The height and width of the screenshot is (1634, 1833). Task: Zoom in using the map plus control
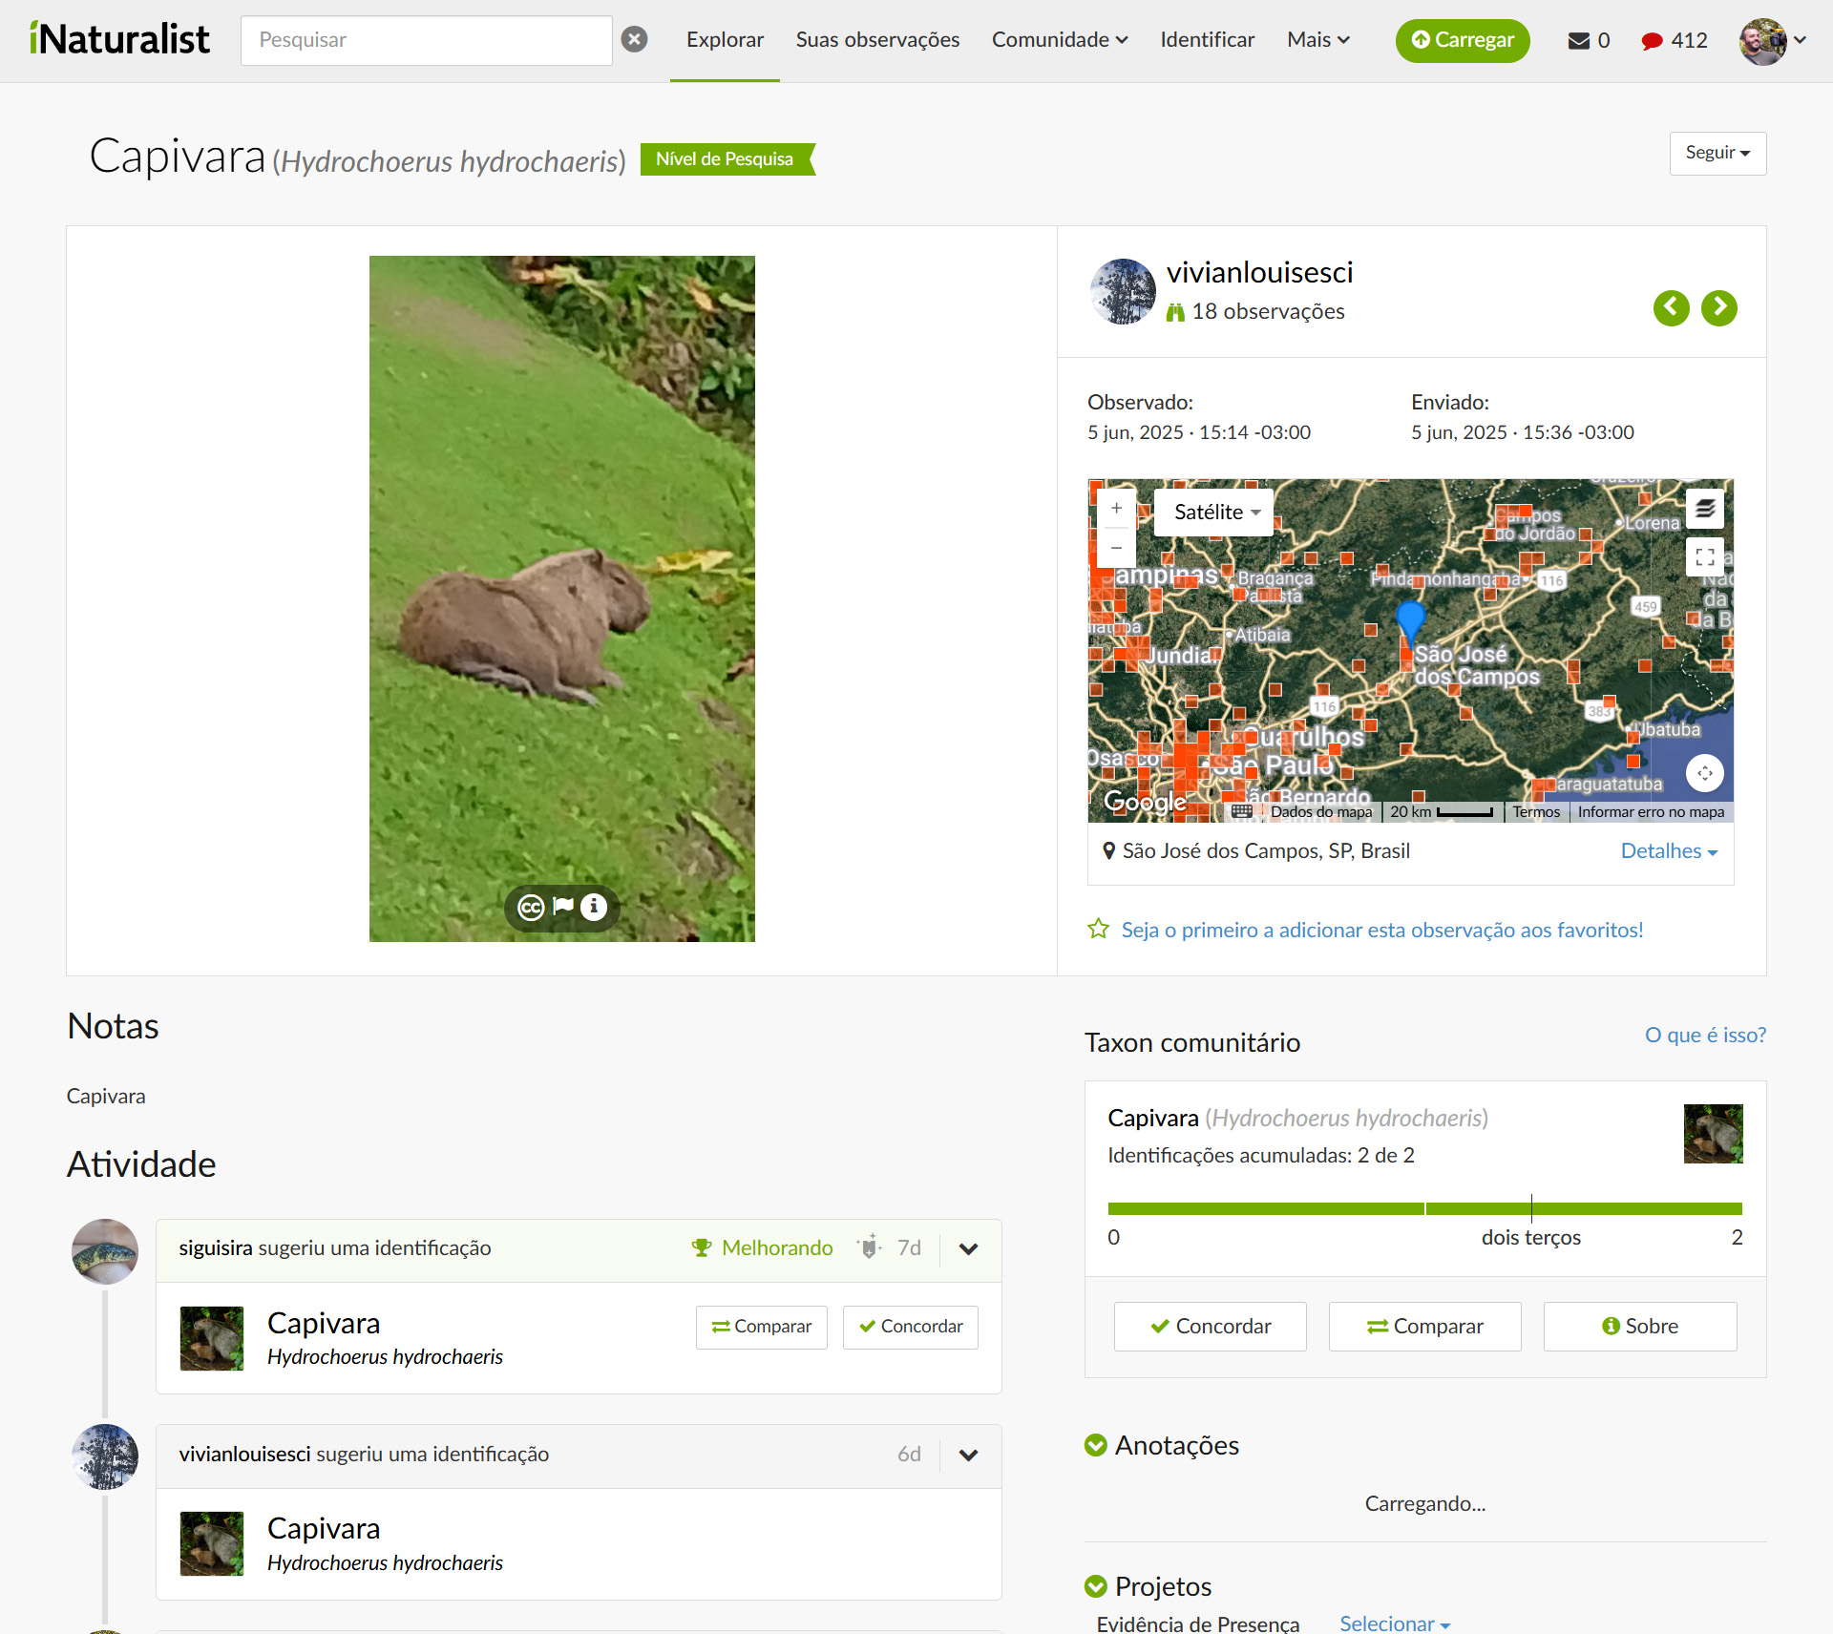point(1116,509)
